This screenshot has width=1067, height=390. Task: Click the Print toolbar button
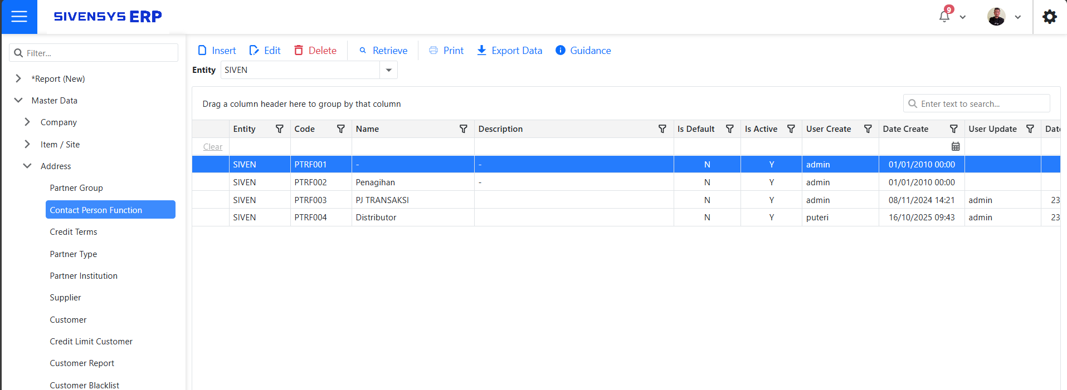(446, 51)
